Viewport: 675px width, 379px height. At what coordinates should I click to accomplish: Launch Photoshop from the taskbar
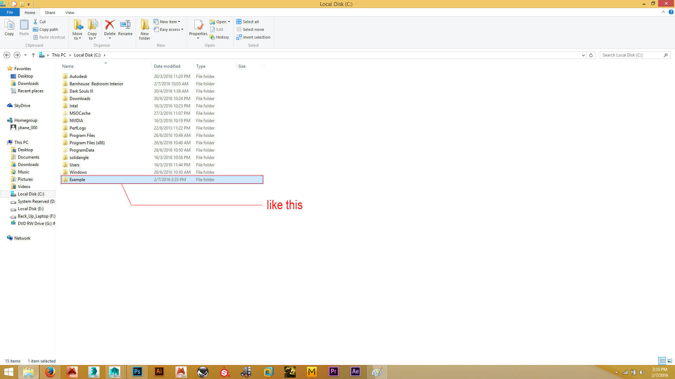pos(137,372)
